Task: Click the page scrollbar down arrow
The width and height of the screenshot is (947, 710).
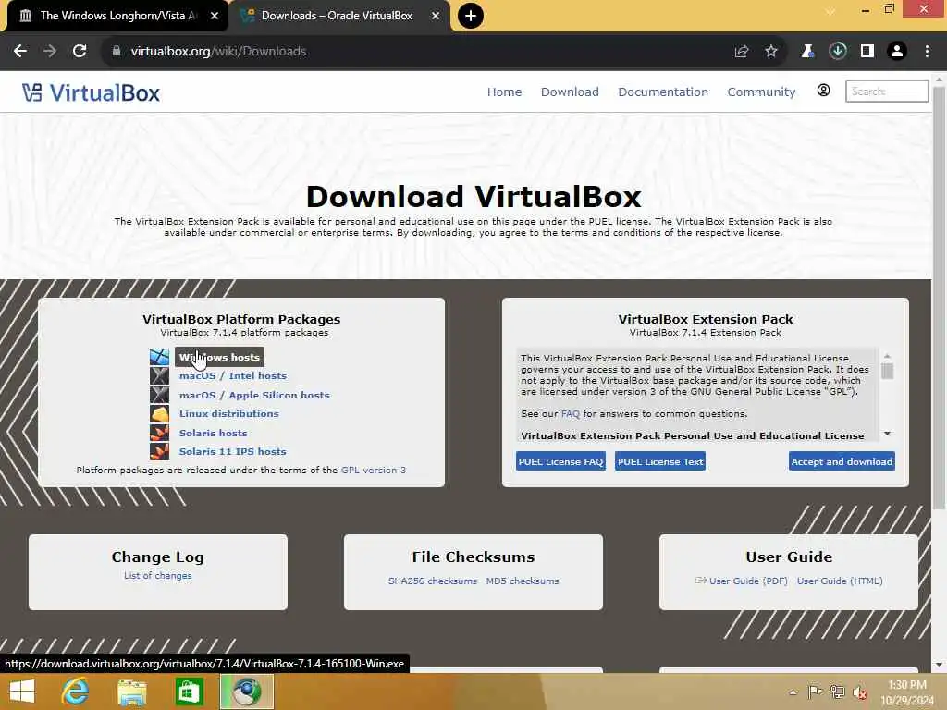Action: click(939, 665)
